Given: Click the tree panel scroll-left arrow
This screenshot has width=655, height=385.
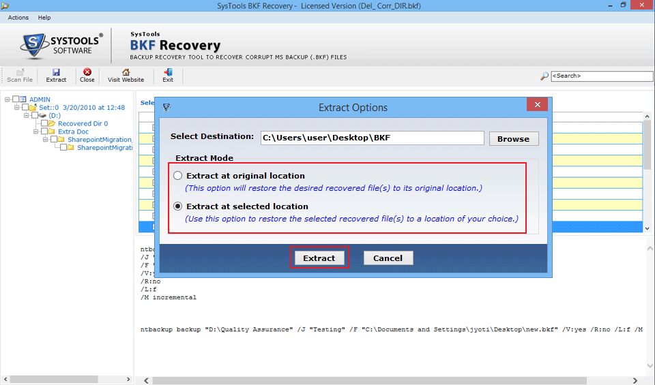Looking at the screenshot, I should tap(5, 379).
